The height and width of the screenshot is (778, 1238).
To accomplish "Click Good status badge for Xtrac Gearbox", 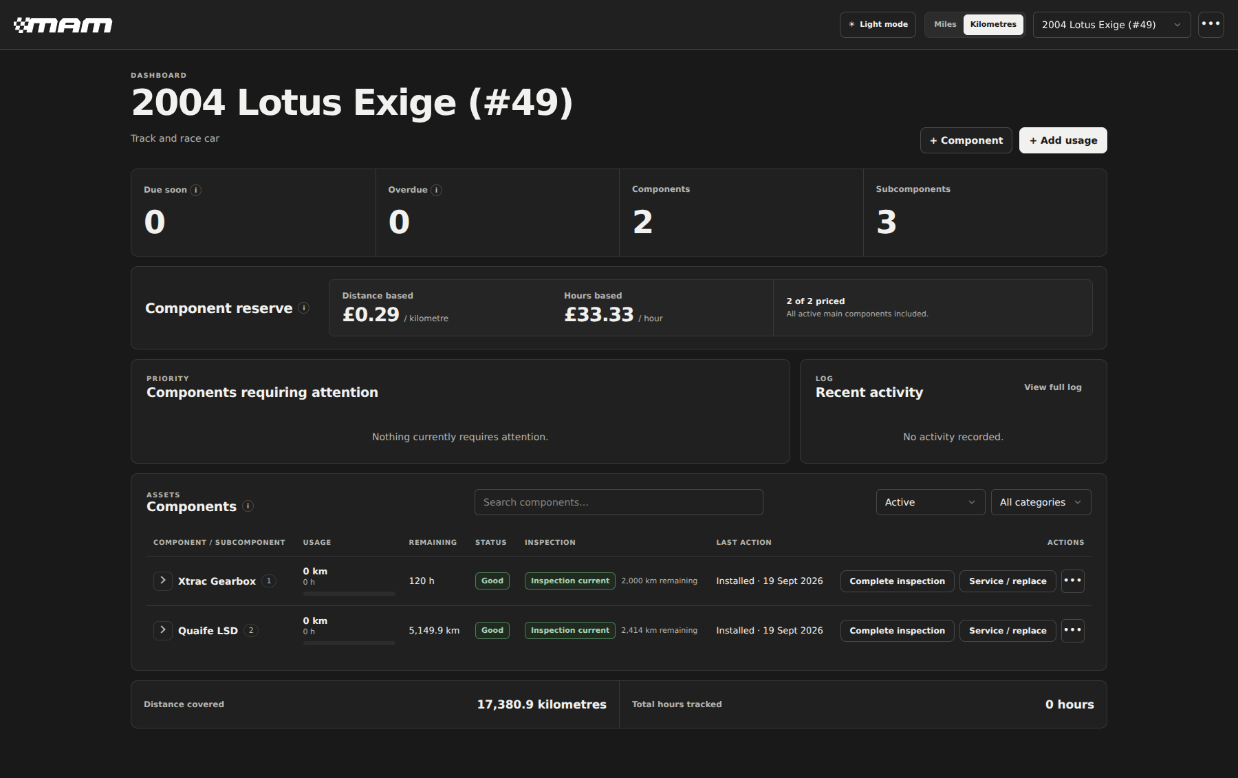I will 492,581.
